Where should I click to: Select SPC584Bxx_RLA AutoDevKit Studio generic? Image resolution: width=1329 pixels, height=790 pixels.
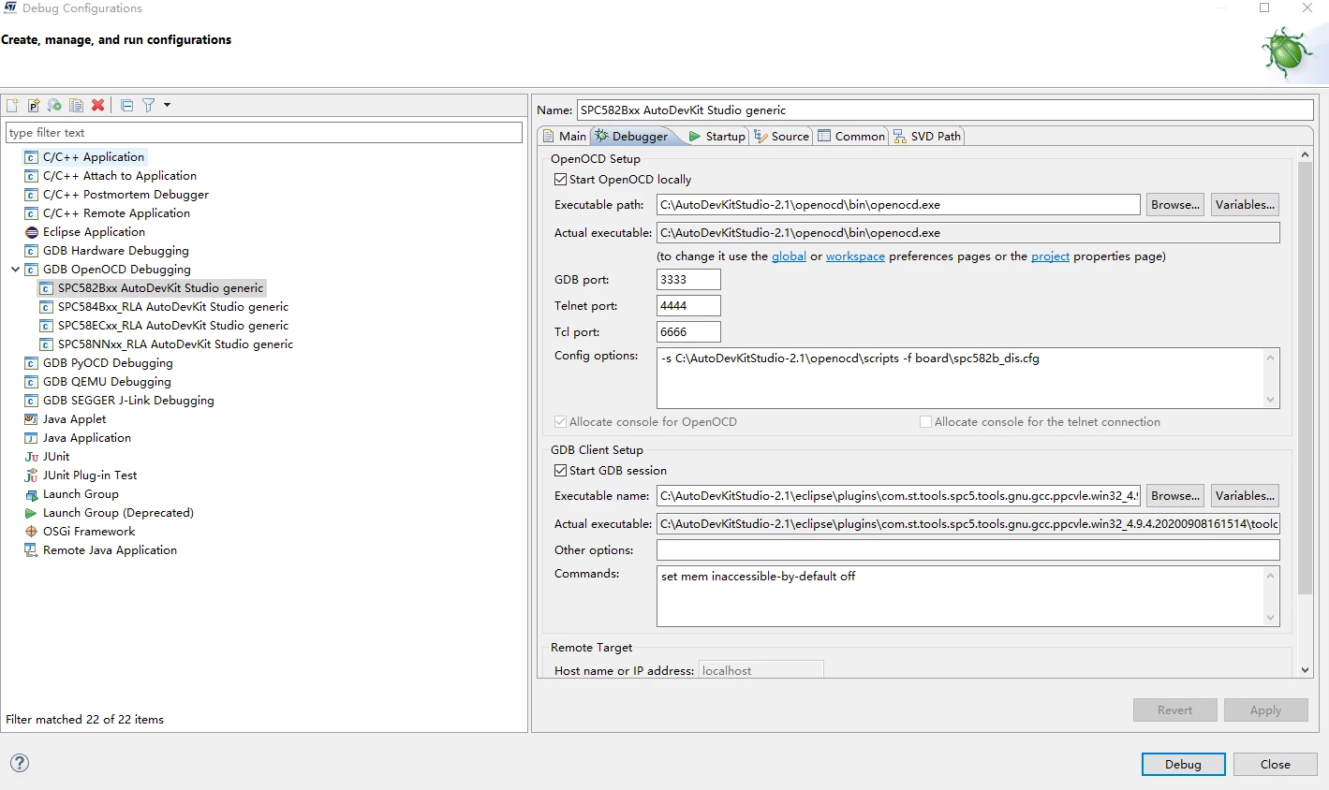click(173, 307)
